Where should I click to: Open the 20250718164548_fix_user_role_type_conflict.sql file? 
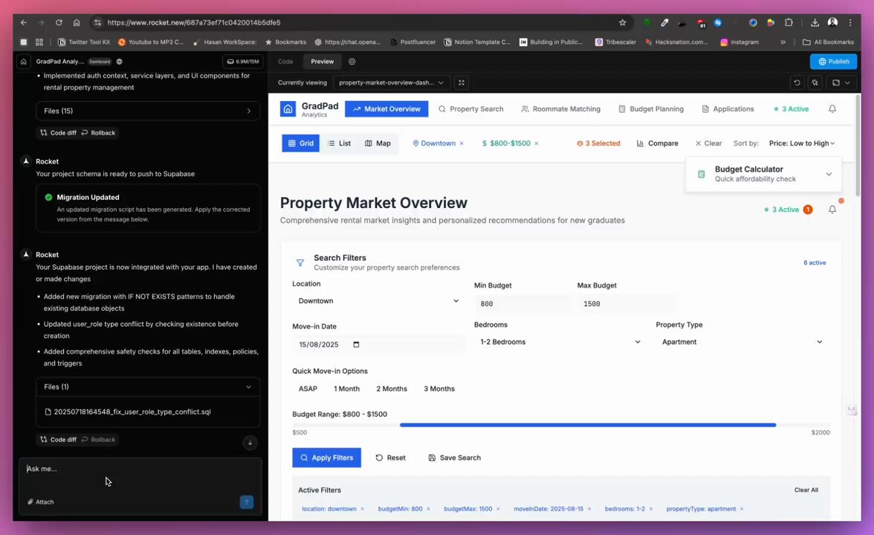[128, 412]
